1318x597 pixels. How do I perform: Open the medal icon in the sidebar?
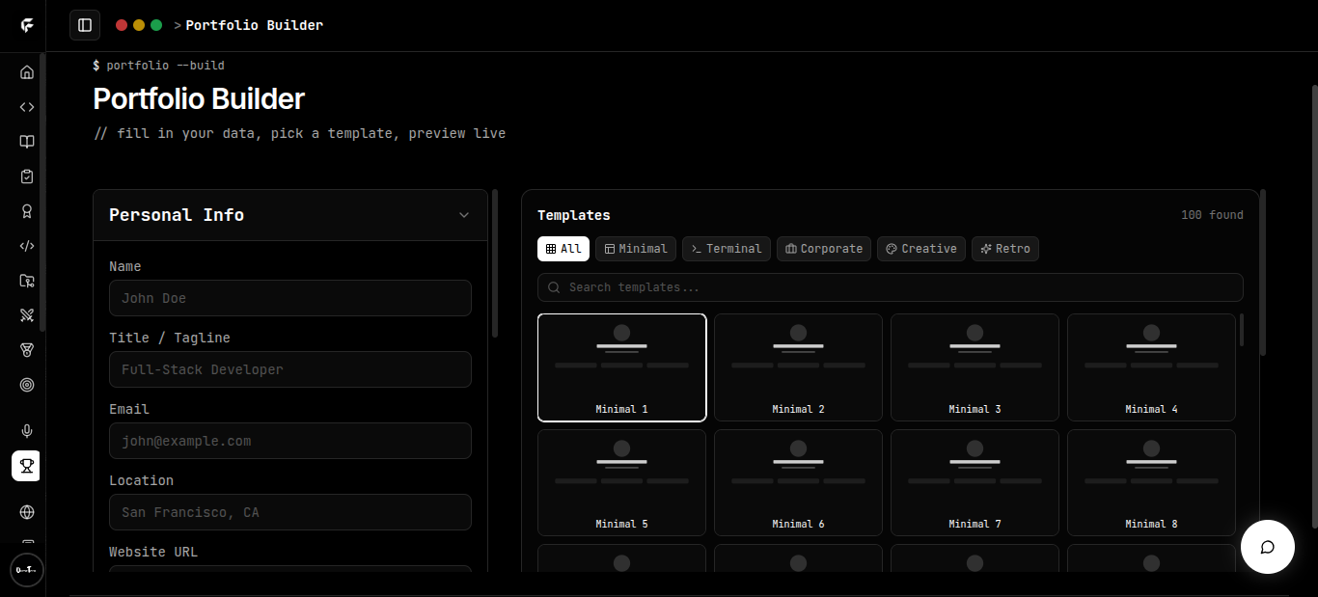click(x=27, y=350)
